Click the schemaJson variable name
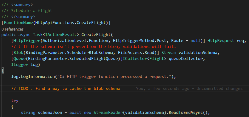The height and width of the screenshot is (117, 249). coord(50,113)
